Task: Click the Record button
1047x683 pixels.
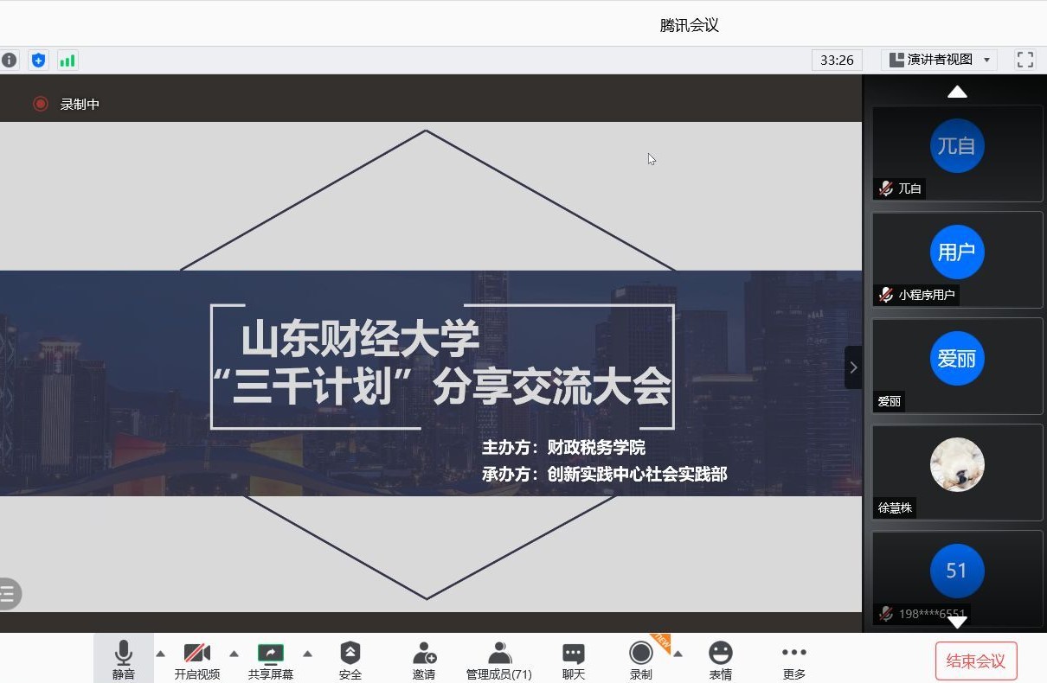Action: (x=640, y=661)
